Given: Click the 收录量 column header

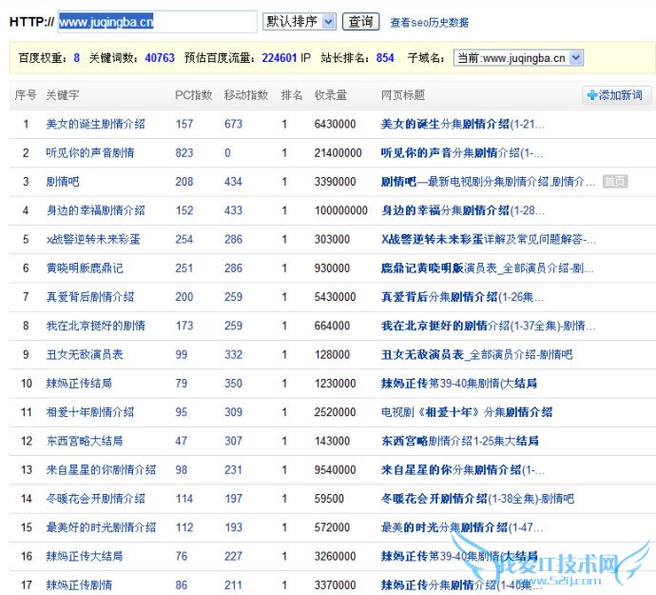Looking at the screenshot, I should pyautogui.click(x=330, y=95).
